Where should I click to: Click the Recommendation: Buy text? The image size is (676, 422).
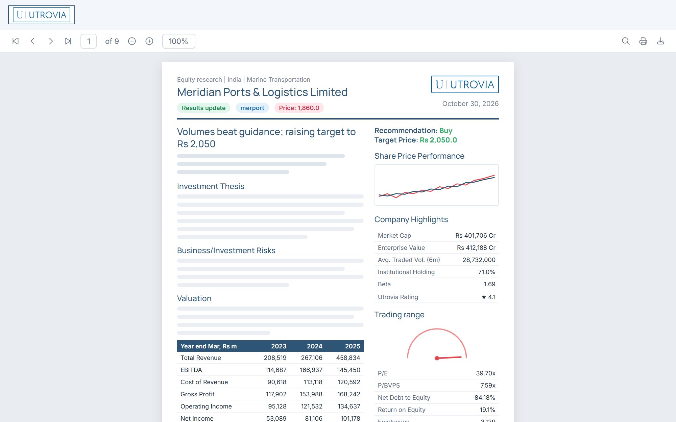point(413,131)
